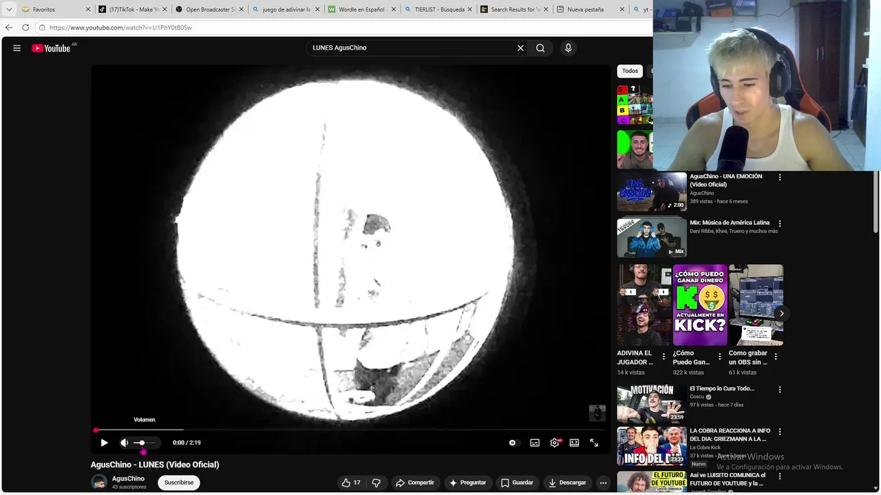Open options for UNA EMOCIÓN video
881x495 pixels.
tap(780, 177)
